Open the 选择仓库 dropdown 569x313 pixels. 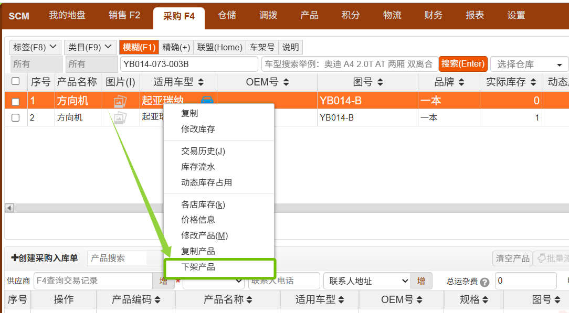point(529,64)
